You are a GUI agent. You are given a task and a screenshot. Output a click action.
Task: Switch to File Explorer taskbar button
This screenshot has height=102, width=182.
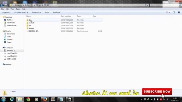(x=20, y=99)
